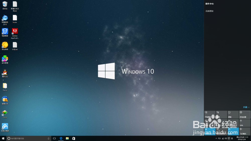Select the 软件管理 colorful shortcut

(5, 60)
